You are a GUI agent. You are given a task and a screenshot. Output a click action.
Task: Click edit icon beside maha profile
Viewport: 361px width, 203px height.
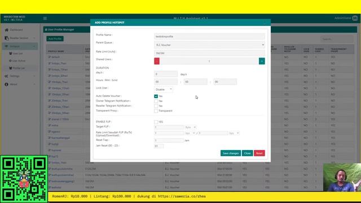[x=49, y=125]
